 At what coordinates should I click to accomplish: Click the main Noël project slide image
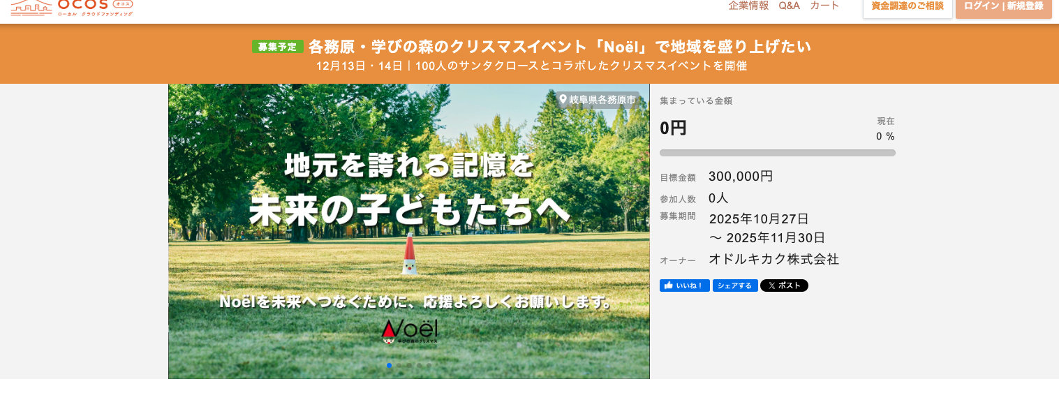coord(409,231)
